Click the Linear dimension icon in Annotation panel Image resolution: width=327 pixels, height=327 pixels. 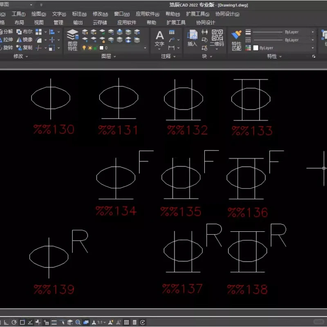tap(171, 48)
